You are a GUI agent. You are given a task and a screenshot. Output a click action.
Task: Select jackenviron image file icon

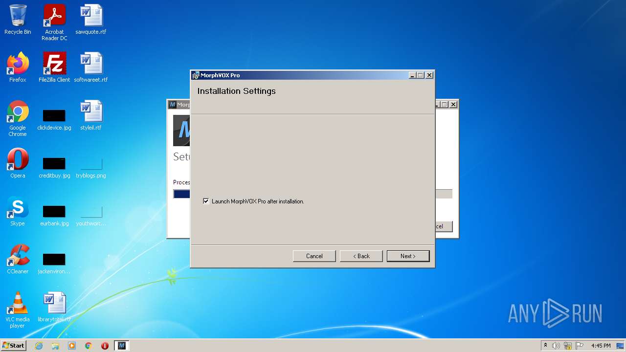[x=54, y=263]
